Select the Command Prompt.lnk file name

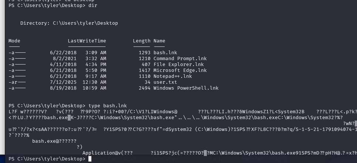[180, 59]
